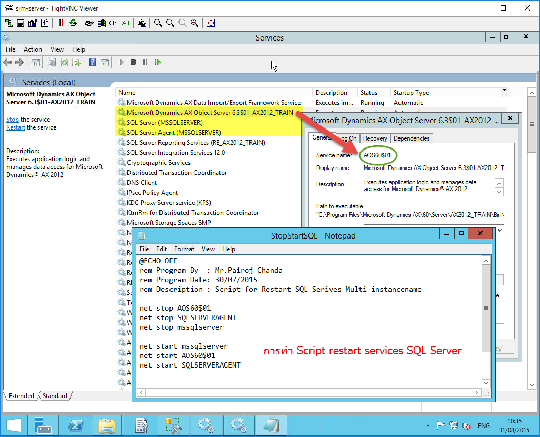The width and height of the screenshot is (540, 437).
Task: Restart the service using the restart toolbar icon
Action: pyautogui.click(x=157, y=62)
